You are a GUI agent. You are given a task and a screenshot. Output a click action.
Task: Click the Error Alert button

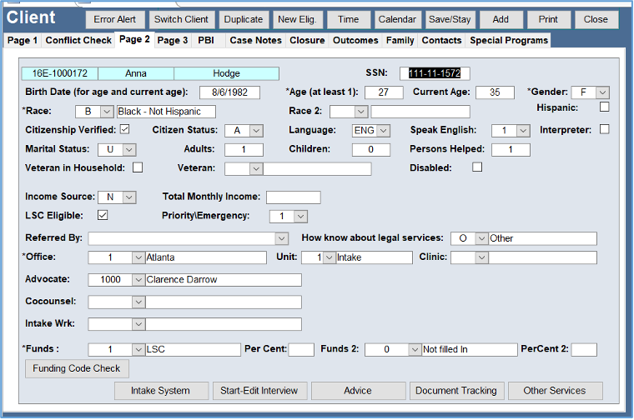point(115,20)
